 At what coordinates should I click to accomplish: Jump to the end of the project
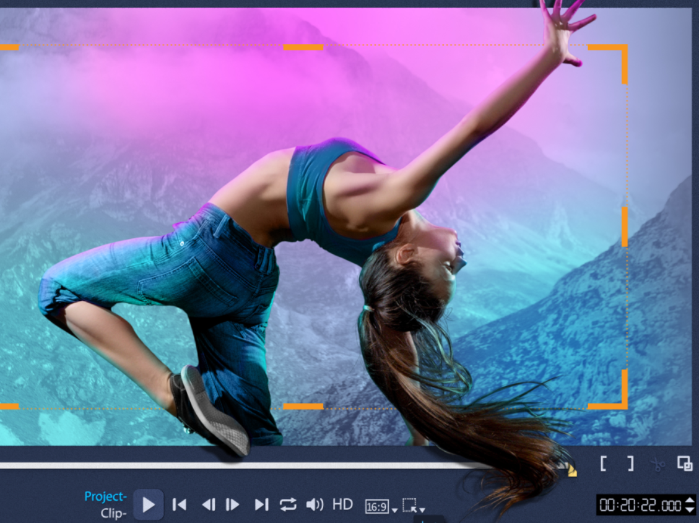(262, 504)
